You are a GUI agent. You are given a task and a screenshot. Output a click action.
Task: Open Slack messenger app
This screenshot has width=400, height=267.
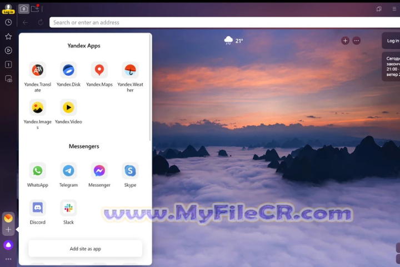(68, 212)
